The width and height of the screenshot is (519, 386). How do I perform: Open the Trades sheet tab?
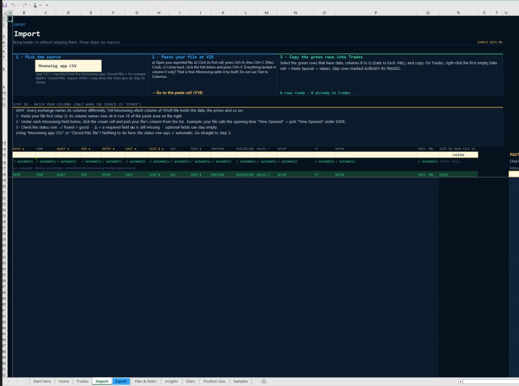[x=83, y=381]
